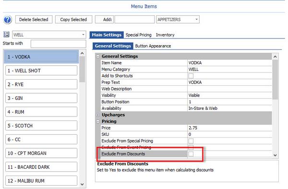288x189 pixels.
Task: Expand the Upcharges section
Action: tap(98, 115)
